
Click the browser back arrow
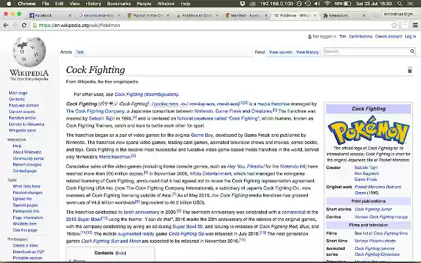click(x=6, y=25)
